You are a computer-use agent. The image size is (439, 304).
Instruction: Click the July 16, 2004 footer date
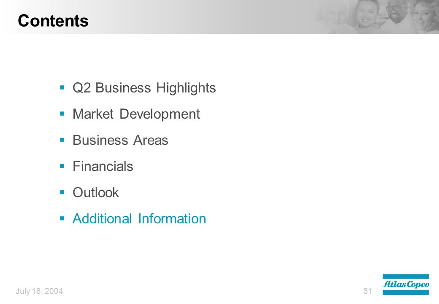[39, 291]
